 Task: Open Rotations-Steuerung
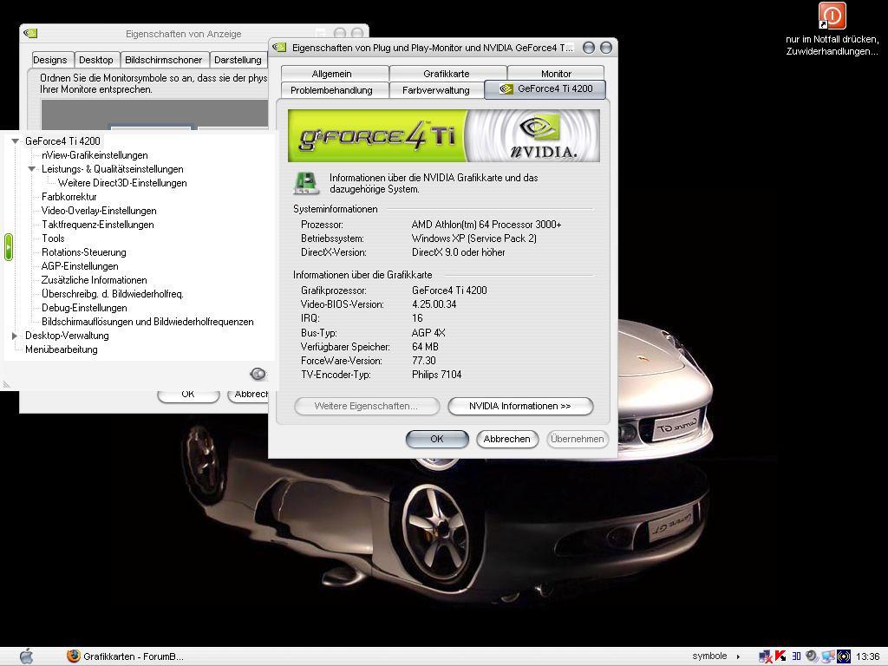point(84,252)
